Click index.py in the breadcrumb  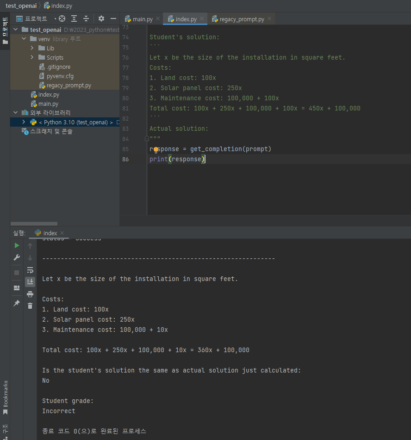coord(58,6)
